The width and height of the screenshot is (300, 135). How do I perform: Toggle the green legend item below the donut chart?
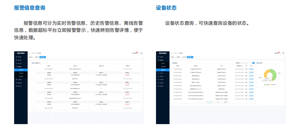267,85
